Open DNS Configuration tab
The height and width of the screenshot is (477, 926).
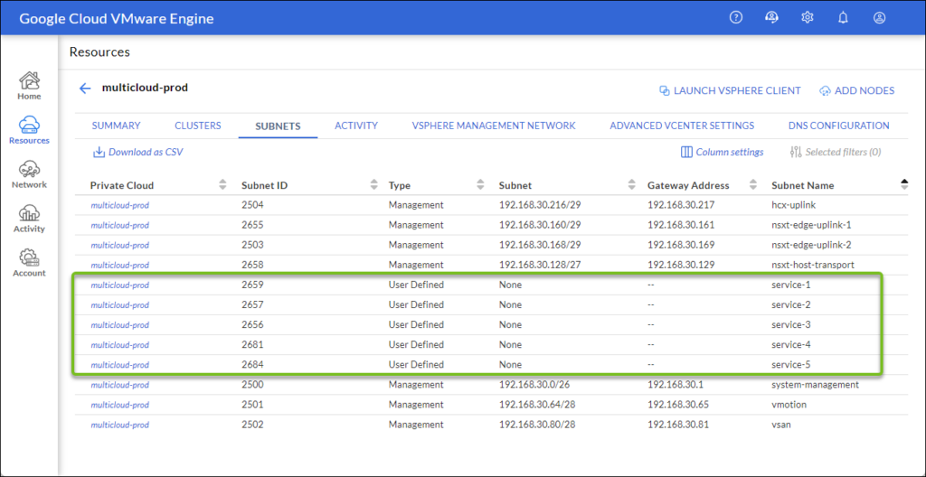839,126
